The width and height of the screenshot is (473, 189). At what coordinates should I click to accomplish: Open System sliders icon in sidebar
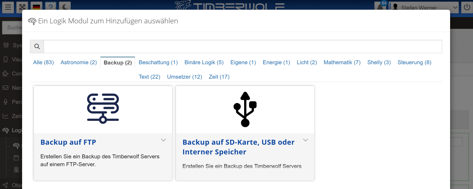pos(6,45)
